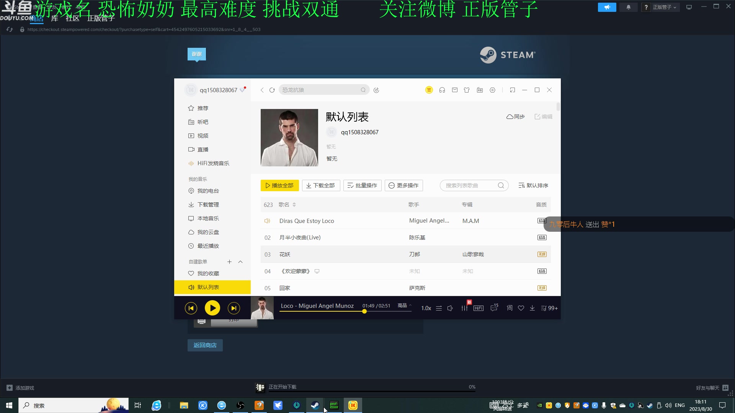This screenshot has height=413, width=735.
Task: Open the equalizer sound effects icon
Action: [464, 308]
